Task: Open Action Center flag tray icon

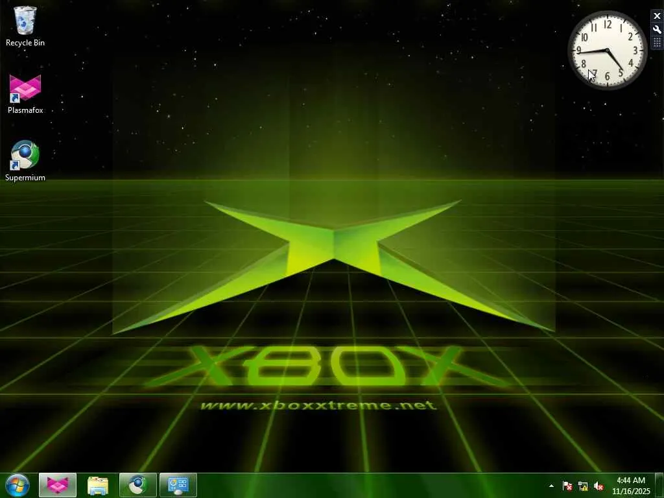Action: 567,486
